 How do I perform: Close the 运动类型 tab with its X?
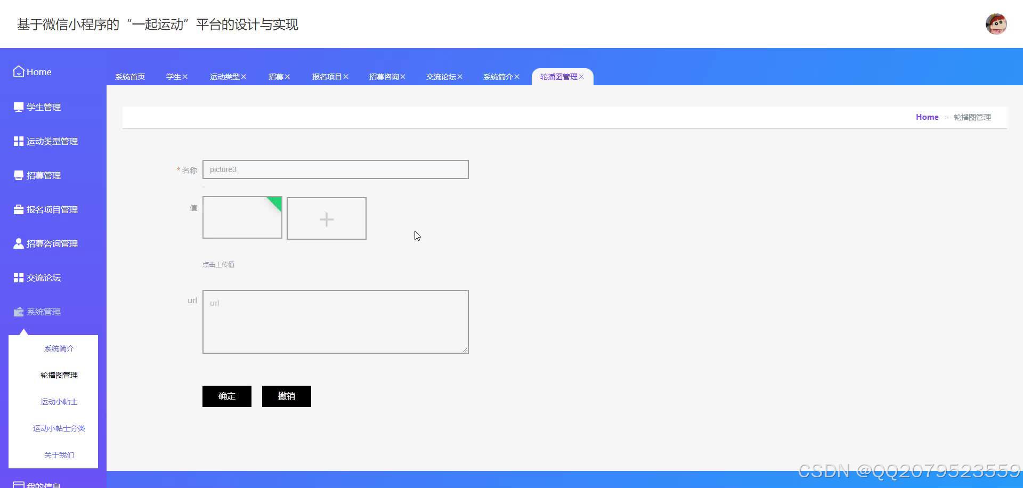click(x=243, y=77)
